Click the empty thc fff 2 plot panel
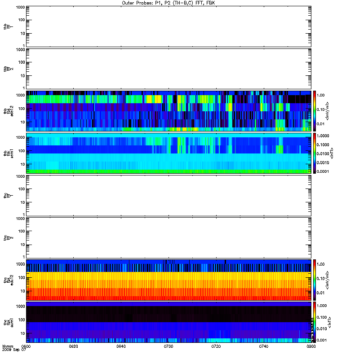 (x=168, y=238)
